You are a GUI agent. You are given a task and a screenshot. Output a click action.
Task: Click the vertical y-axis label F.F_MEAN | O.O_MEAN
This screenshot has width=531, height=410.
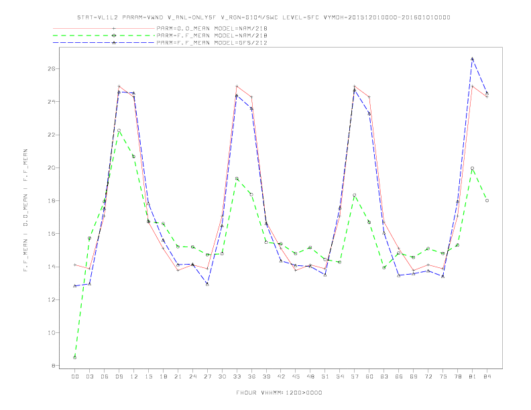[25, 210]
